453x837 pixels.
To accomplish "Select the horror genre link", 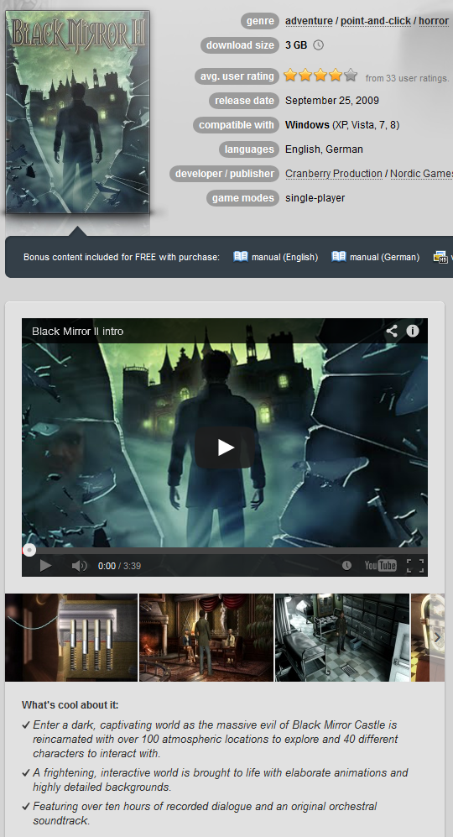I will [x=434, y=21].
